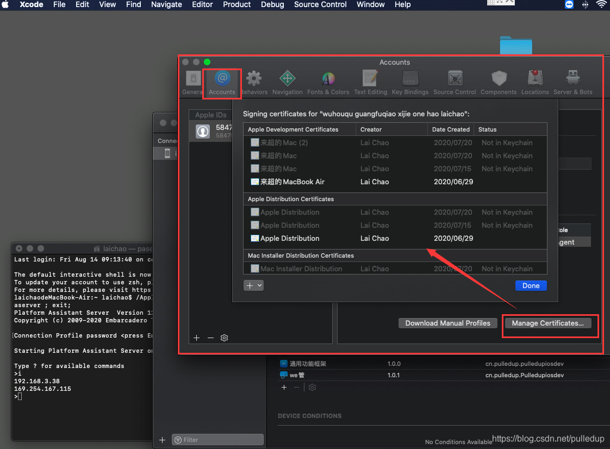610x449 pixels.
Task: Open the Product menu
Action: tap(236, 5)
